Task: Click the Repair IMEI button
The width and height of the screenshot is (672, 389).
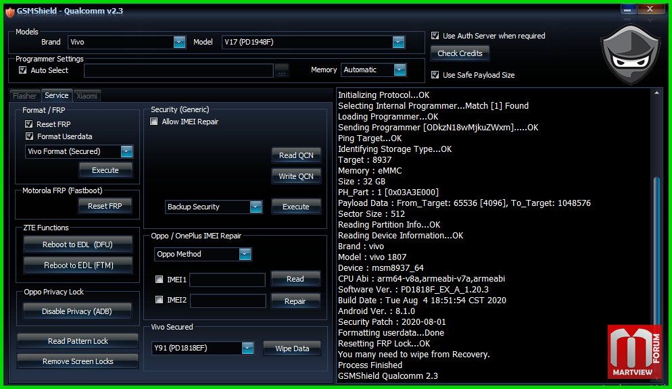Action: (295, 301)
